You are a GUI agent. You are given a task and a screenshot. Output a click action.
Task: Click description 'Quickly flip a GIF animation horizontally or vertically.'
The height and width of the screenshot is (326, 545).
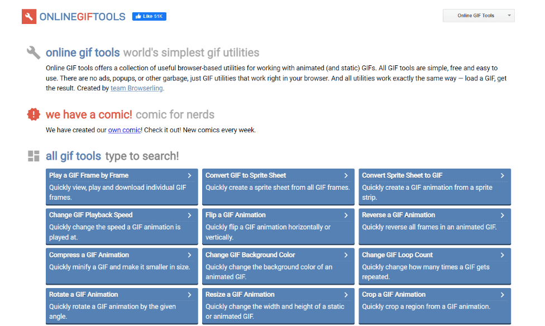coord(268,232)
